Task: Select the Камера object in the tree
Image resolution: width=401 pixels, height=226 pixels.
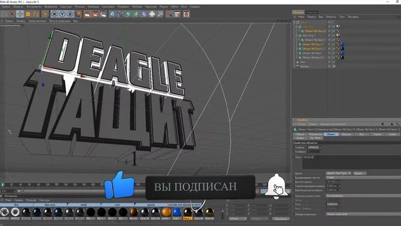Action: coord(305,67)
